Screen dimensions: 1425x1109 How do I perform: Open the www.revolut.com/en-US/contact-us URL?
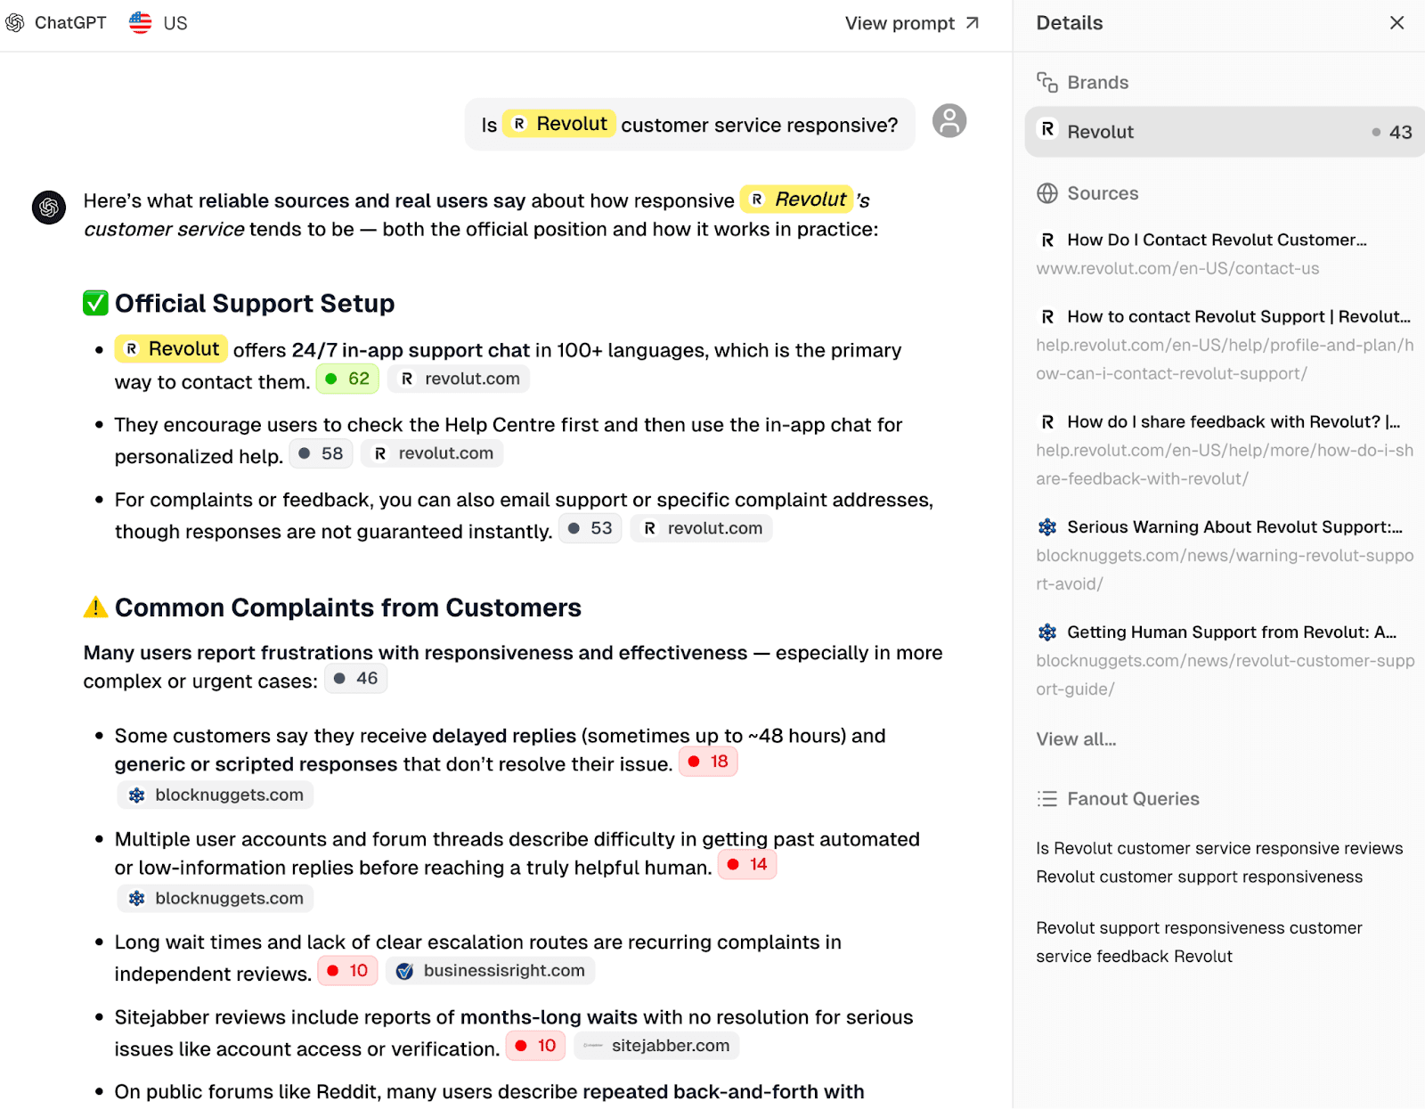click(1177, 268)
